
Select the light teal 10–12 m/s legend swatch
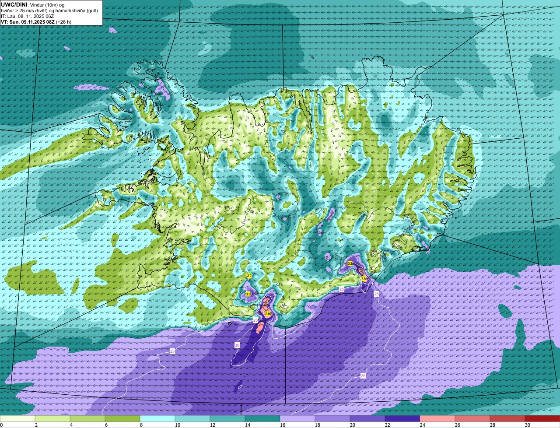(x=192, y=418)
